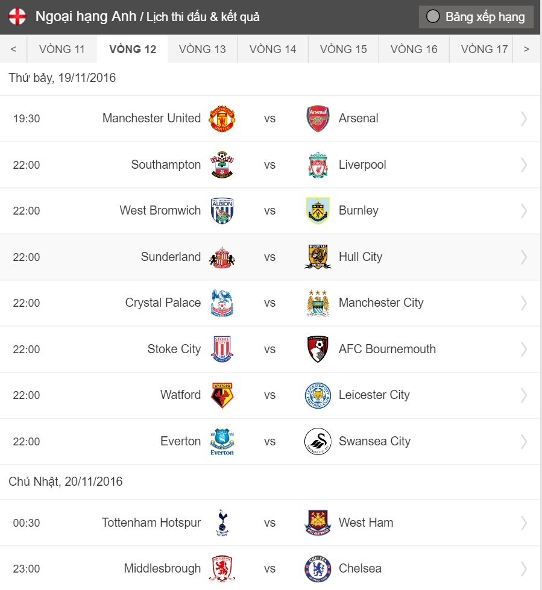This screenshot has width=542, height=590.
Task: Click the Watford club crest
Action: [221, 395]
